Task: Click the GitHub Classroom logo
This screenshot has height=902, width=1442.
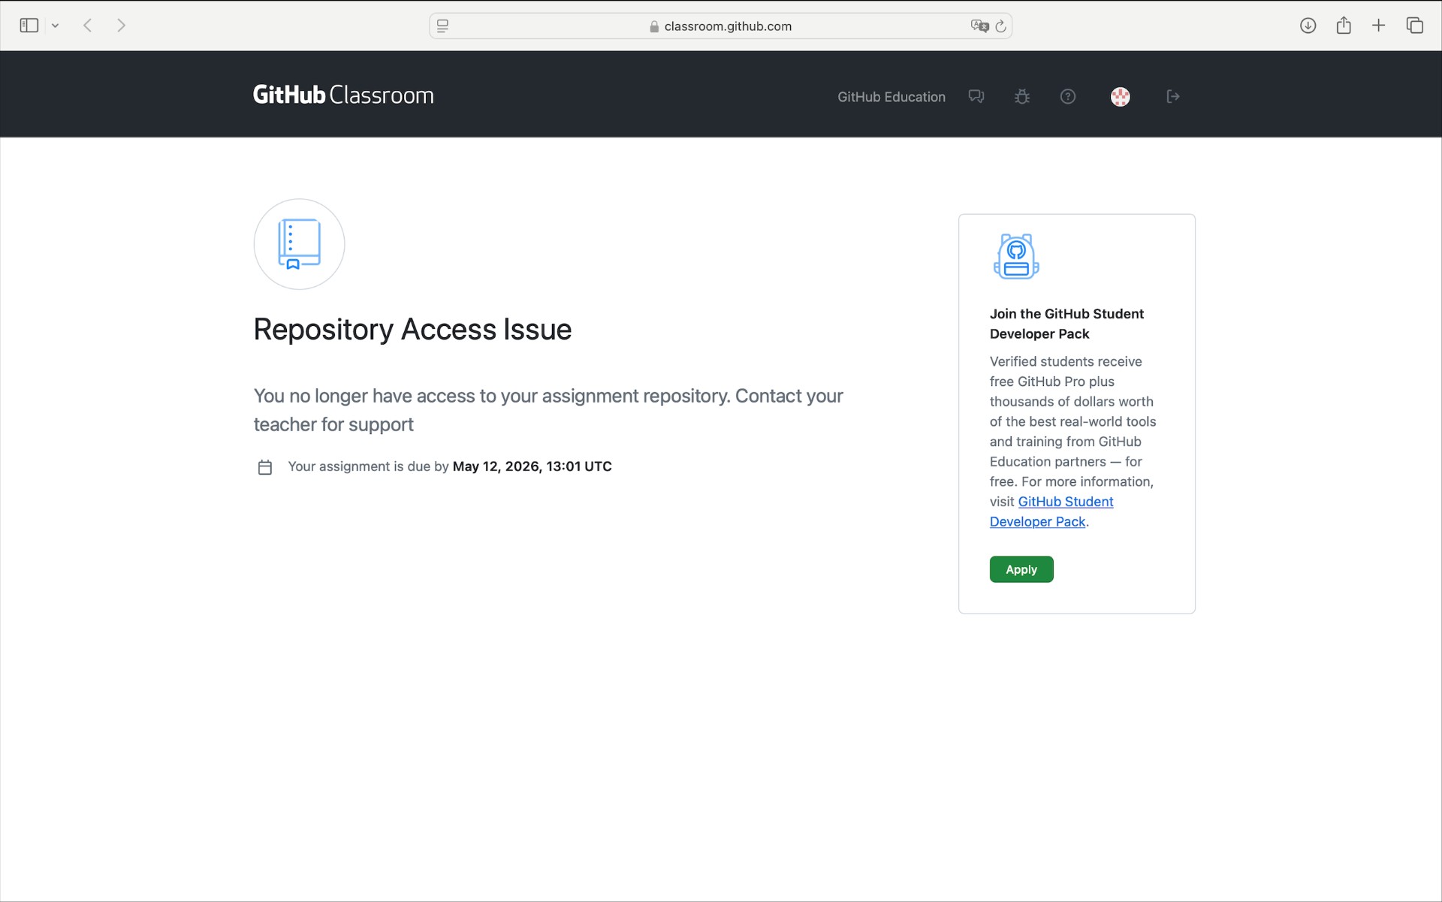Action: pos(343,95)
